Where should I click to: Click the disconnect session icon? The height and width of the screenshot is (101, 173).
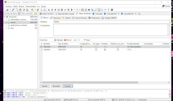13,10
